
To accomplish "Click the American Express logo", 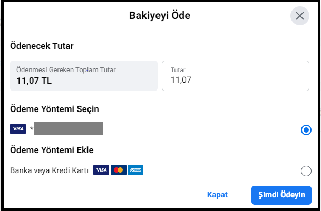I will coord(135,170).
